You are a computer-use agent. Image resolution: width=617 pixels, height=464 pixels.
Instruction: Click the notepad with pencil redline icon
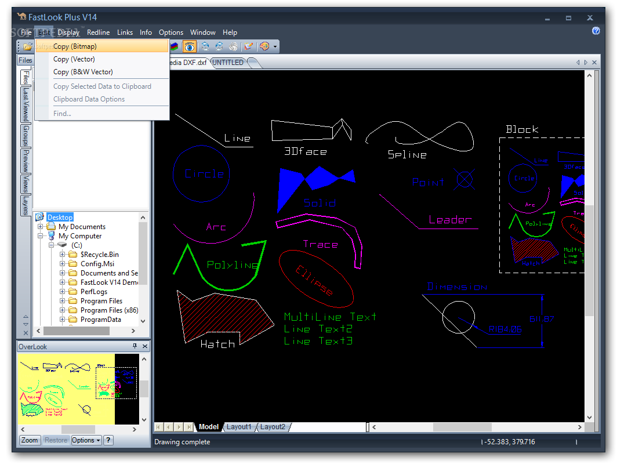click(248, 47)
